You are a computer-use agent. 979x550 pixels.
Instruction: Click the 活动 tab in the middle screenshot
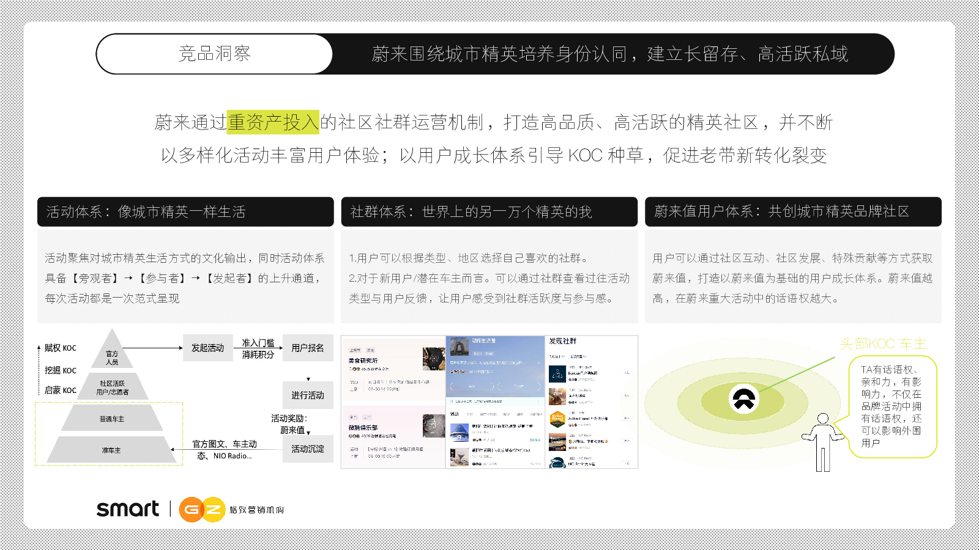455,414
